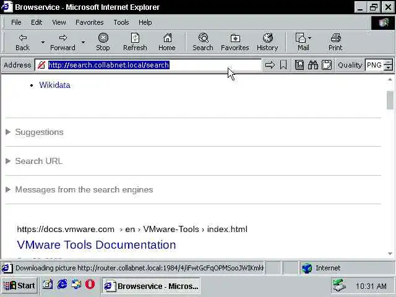Click the first quick launch icon beside Start
The image size is (396, 297).
tap(47, 285)
